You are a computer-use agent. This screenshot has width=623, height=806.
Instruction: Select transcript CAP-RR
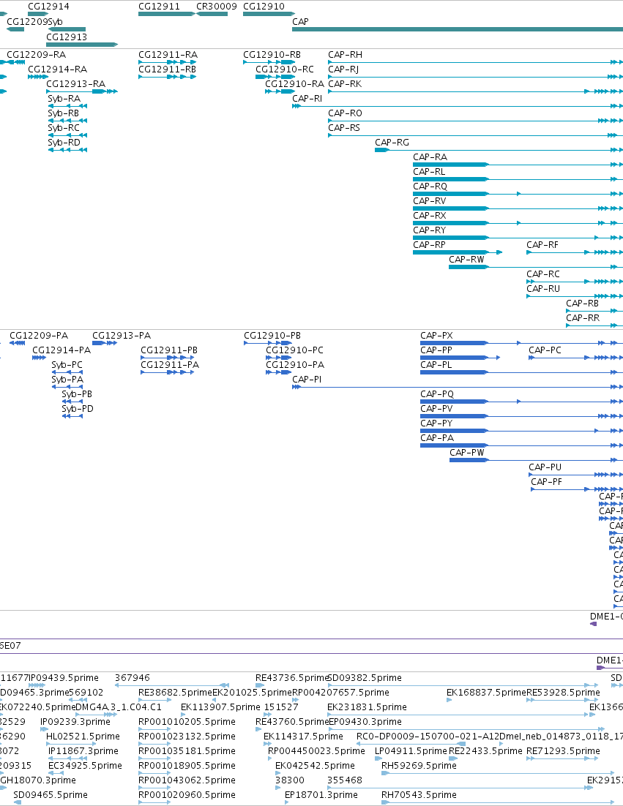(583, 318)
